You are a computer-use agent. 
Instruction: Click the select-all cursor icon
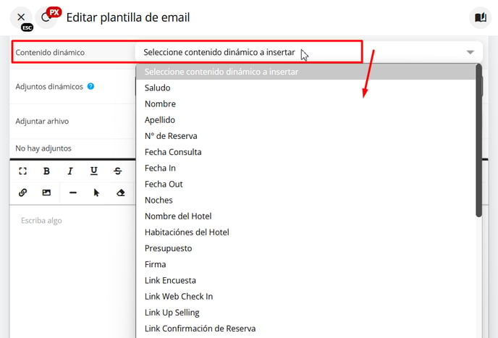(96, 193)
